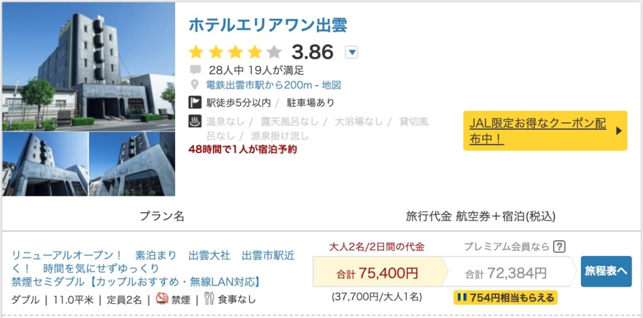
Task: Open the JAL限定お得なクーポン banner
Action: point(538,130)
